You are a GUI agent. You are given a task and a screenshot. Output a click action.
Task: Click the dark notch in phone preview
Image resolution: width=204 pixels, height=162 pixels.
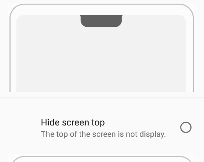[x=101, y=21]
